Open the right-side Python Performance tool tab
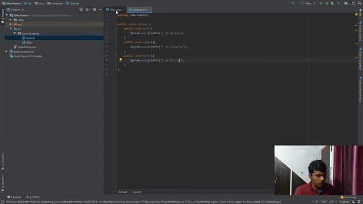 360,90
